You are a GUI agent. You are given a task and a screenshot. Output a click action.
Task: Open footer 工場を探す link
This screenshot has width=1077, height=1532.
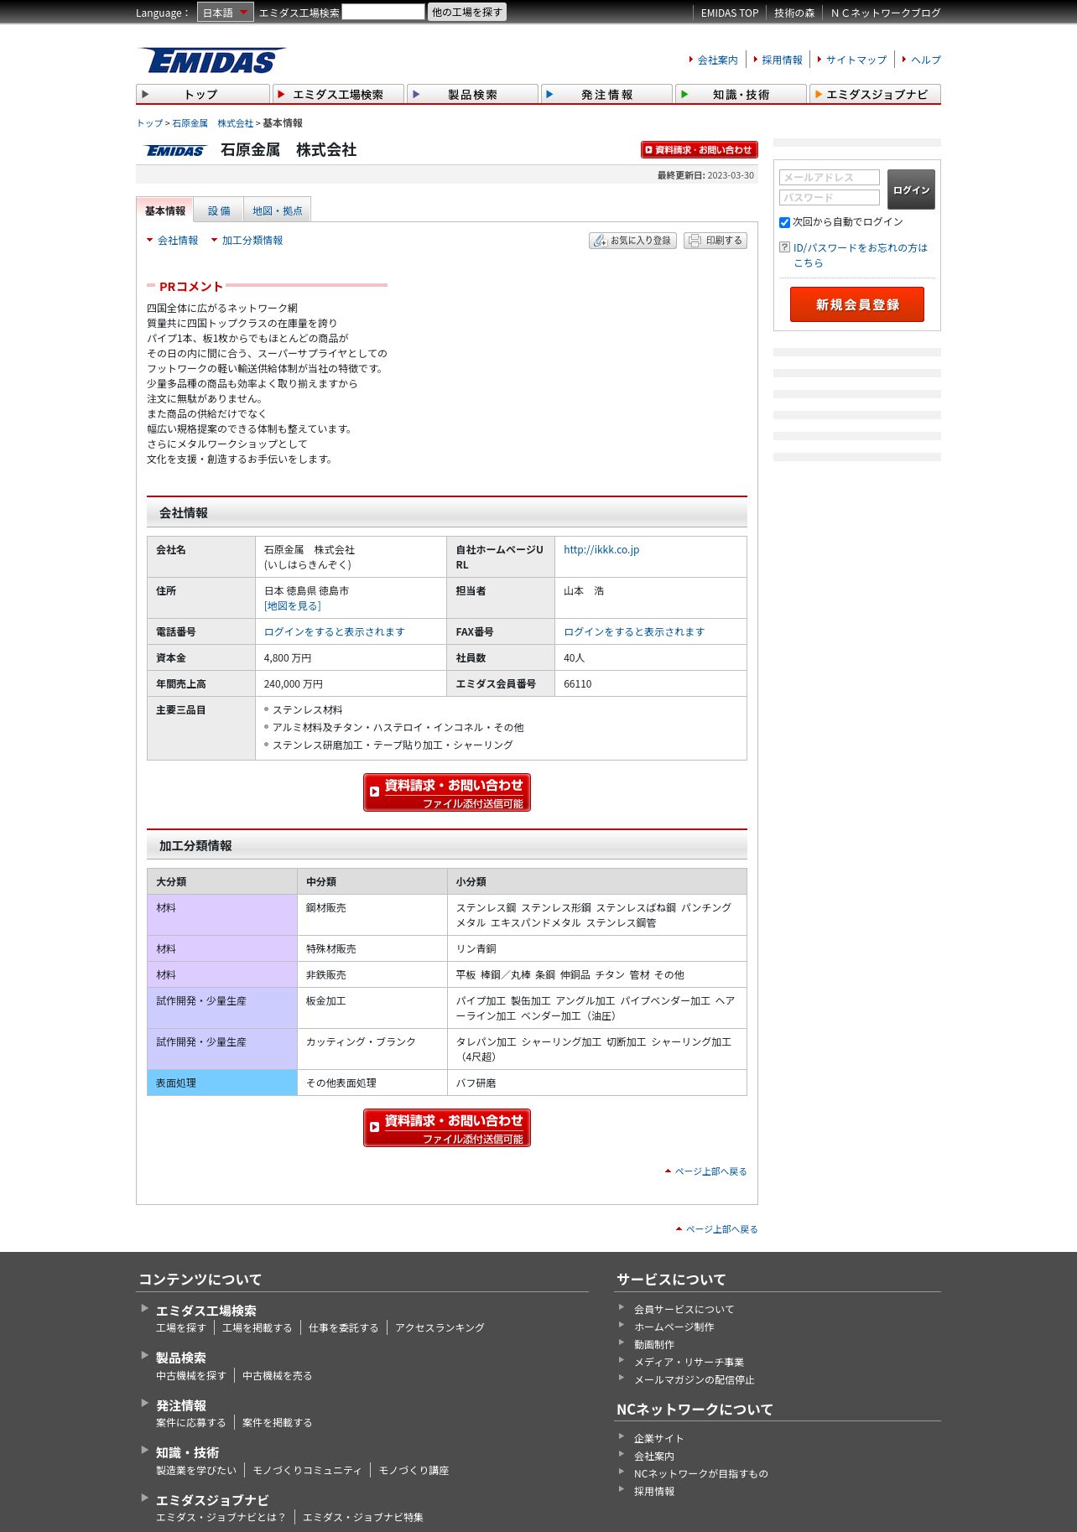coord(180,1328)
